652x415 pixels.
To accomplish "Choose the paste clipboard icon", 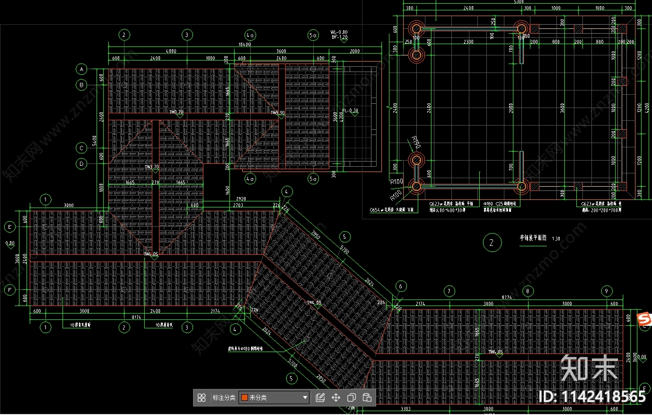I will pyautogui.click(x=367, y=397).
